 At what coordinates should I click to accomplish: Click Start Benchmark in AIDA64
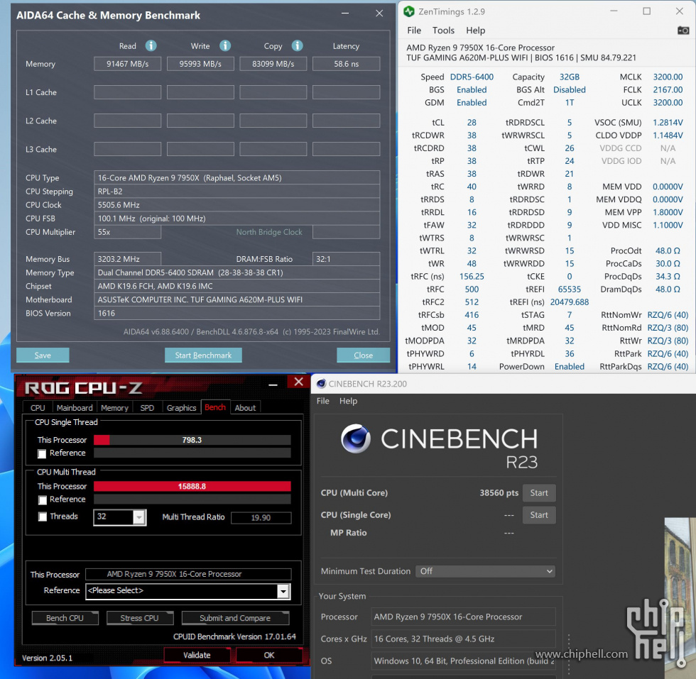click(x=203, y=355)
